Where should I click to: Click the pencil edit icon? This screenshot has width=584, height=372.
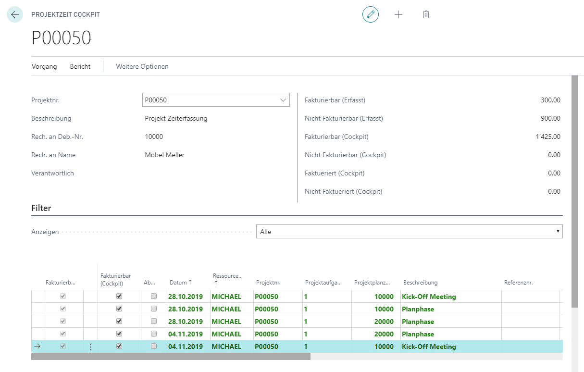(370, 14)
